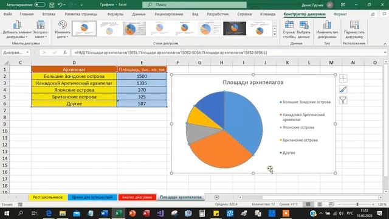Click Переместить диаграмму button

pos(354,29)
